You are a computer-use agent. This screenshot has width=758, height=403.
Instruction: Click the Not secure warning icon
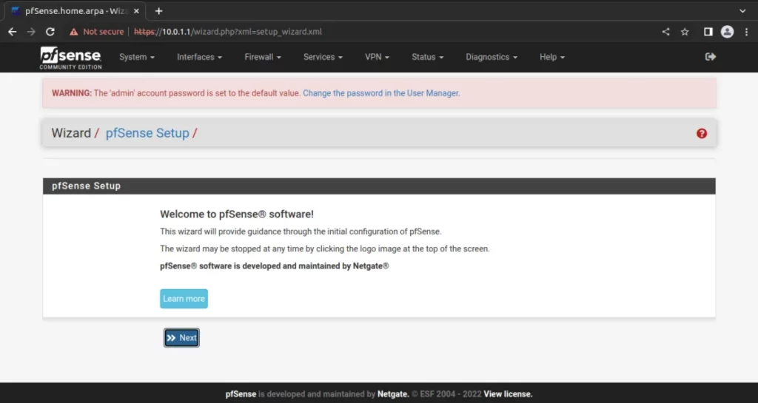tap(73, 32)
